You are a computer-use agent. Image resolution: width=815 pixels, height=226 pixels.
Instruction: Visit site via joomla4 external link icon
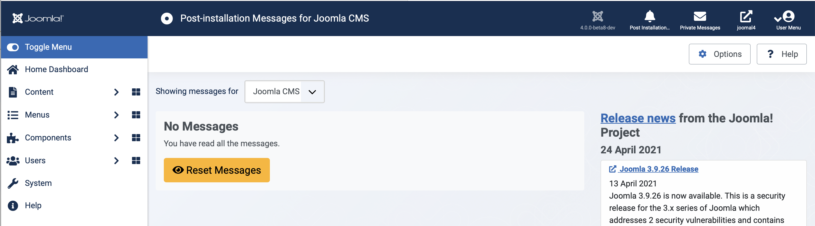pos(746,17)
